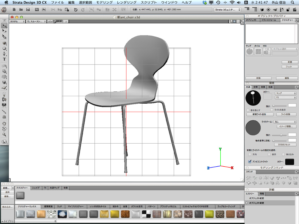This screenshot has height=224, width=299.
Task: Select the Text tool
Action: pos(4,59)
